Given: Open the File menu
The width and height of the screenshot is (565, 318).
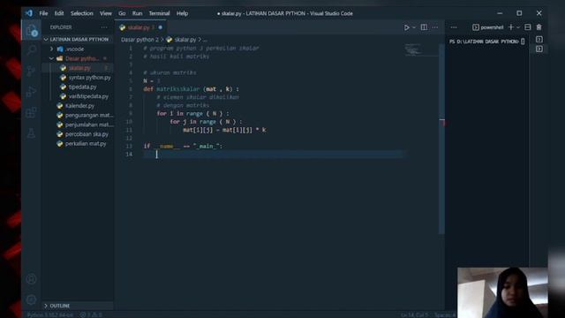Looking at the screenshot, I should tap(43, 13).
